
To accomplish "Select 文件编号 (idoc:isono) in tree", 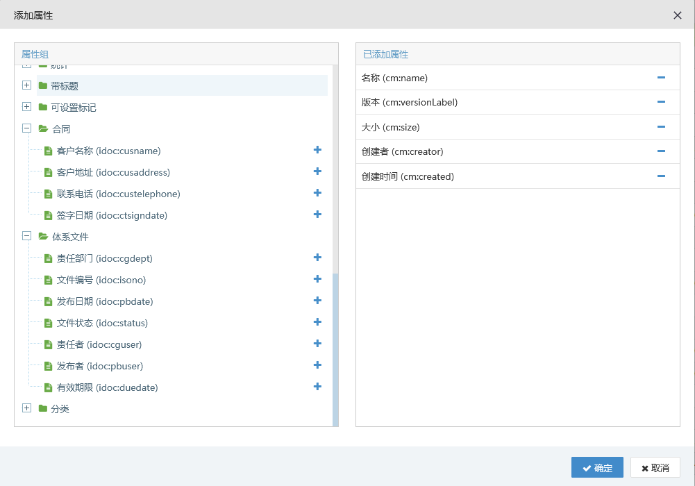I will [101, 280].
